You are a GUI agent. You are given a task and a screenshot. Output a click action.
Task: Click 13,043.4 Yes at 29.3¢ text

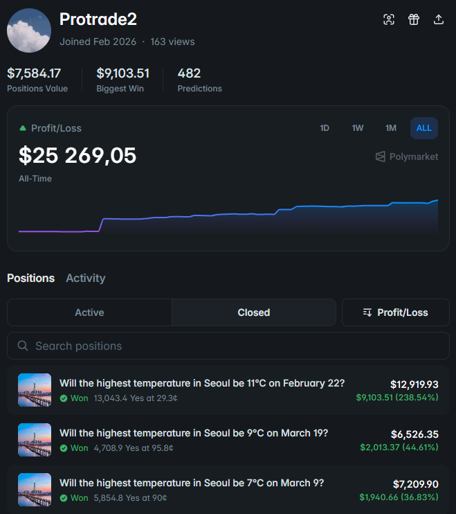point(136,398)
